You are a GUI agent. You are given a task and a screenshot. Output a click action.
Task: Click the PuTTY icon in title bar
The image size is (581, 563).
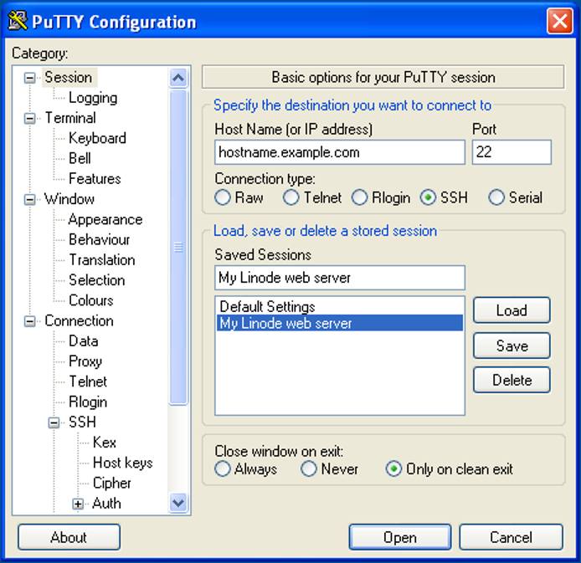(18, 21)
